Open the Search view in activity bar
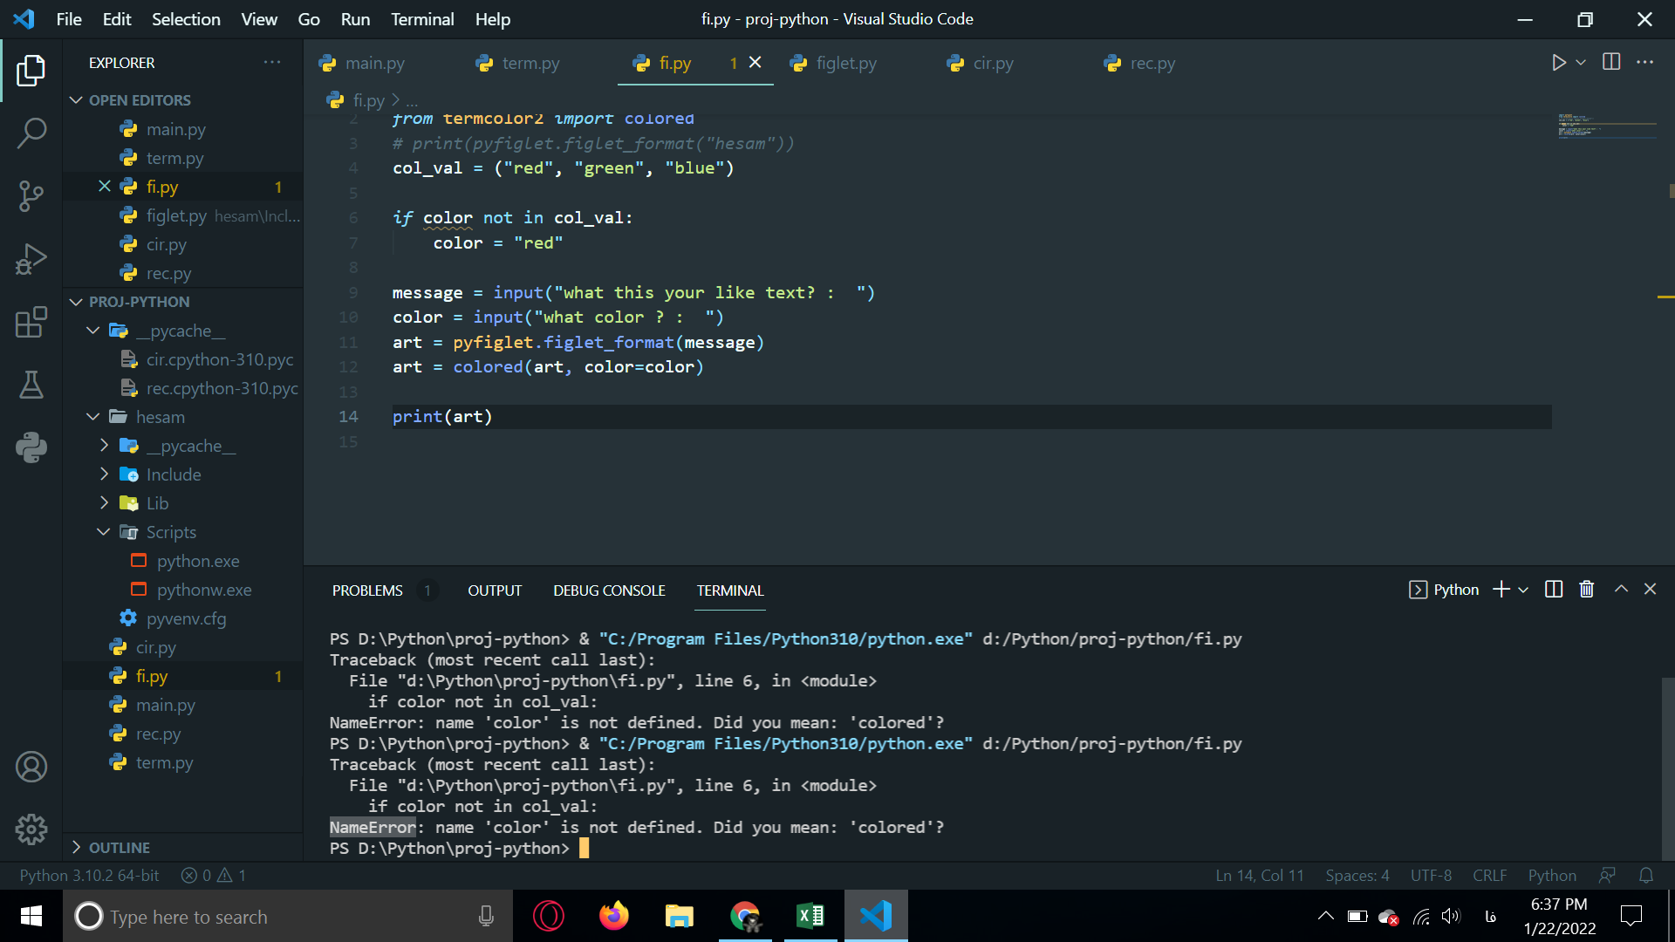The height and width of the screenshot is (942, 1675). click(x=31, y=133)
